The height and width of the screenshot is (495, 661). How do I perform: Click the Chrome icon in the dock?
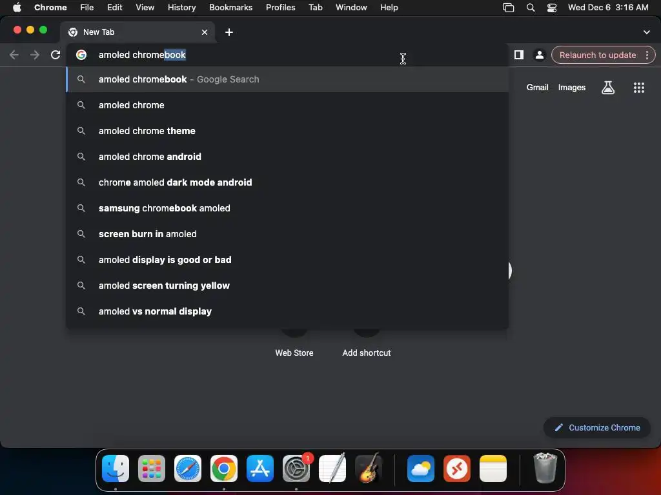click(x=224, y=469)
